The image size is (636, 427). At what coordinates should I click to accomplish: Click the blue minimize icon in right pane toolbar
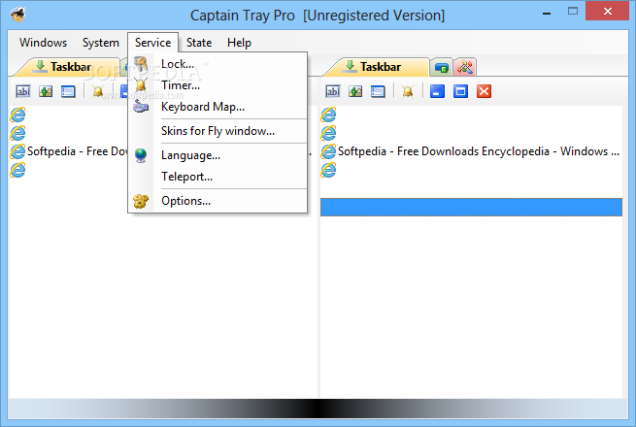click(x=437, y=91)
